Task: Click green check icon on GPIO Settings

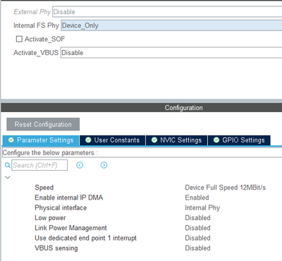Action: [x=216, y=140]
